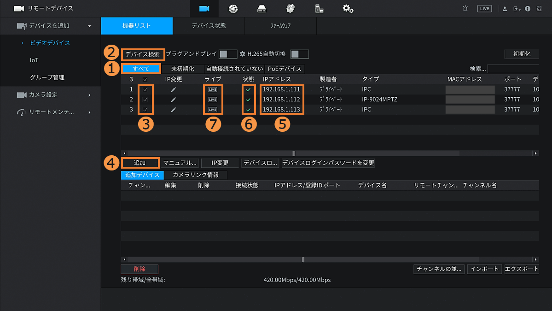Toggle the H.265自動切換 switch

tap(299, 54)
